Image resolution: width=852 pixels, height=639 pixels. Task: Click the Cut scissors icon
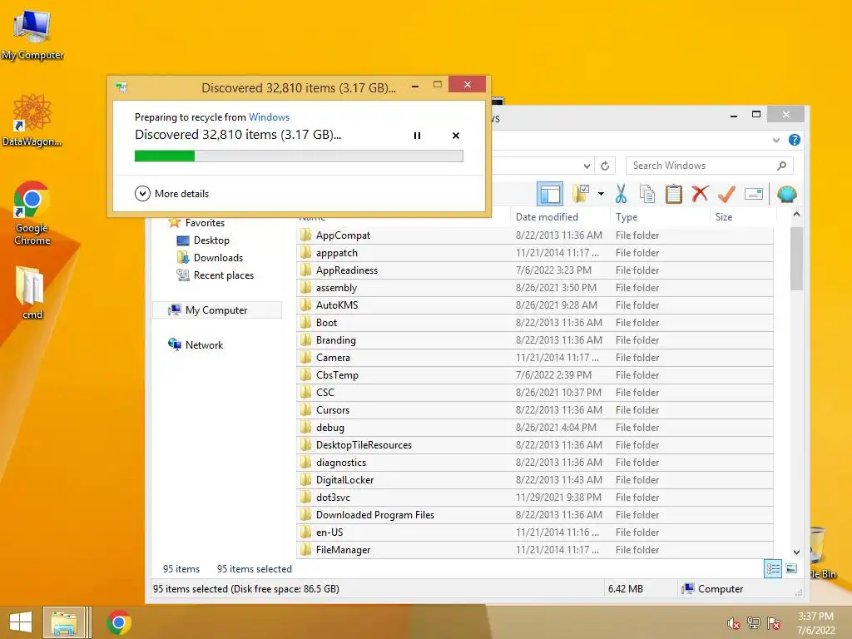(621, 194)
